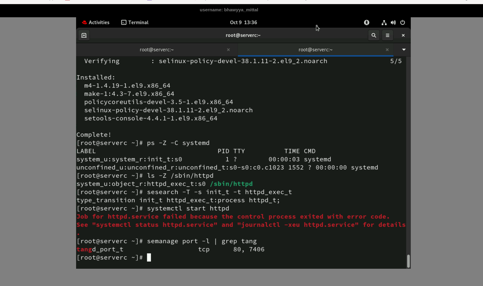Click the policycoreutils-devel package line
This screenshot has height=286, width=483.
158,102
